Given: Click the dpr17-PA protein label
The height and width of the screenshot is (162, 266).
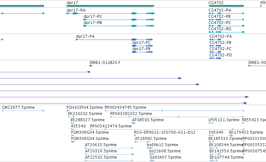Looking at the screenshot, I should tap(85, 36).
